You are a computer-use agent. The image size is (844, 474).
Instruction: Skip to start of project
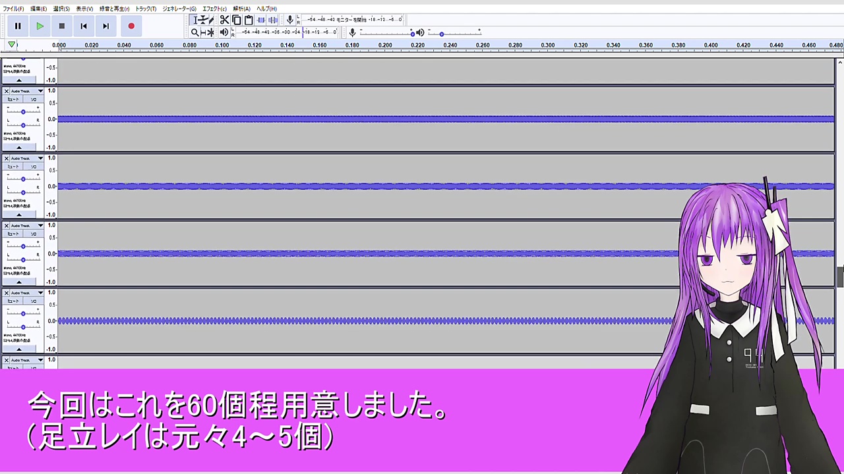pos(84,26)
